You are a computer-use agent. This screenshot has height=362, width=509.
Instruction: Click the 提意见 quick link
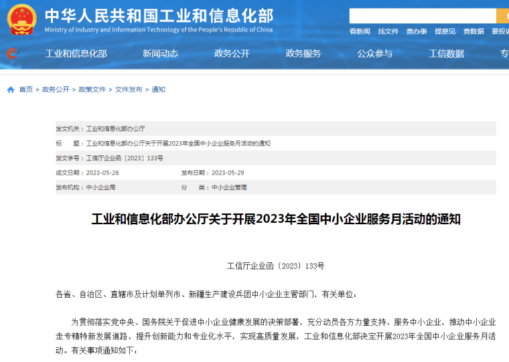445,31
